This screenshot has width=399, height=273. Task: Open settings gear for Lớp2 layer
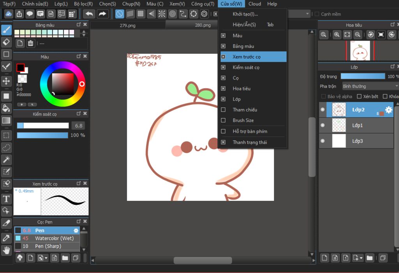point(388,110)
